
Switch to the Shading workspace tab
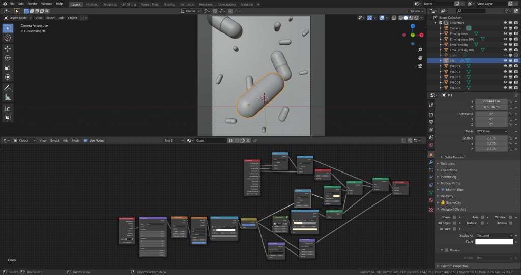[169, 4]
